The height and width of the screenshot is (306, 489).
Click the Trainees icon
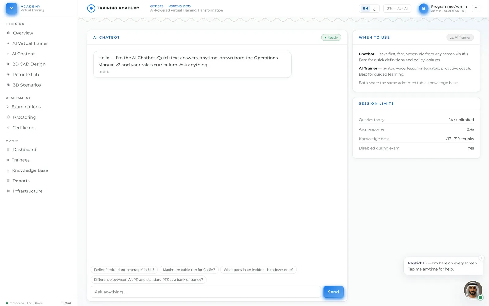pyautogui.click(x=8, y=160)
